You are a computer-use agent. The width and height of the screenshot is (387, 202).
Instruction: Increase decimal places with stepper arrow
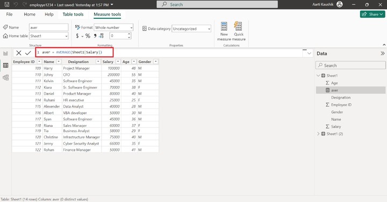pos(129,34)
